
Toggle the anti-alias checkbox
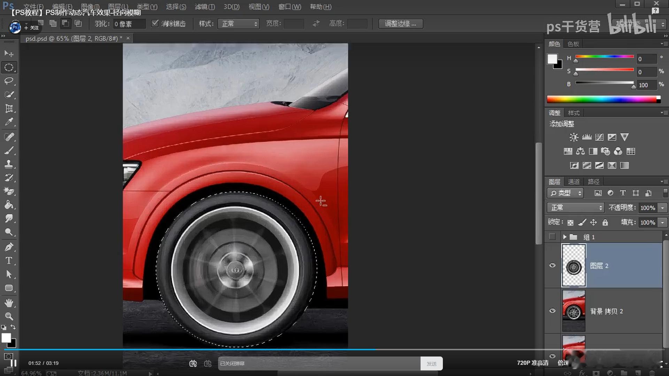click(x=155, y=23)
